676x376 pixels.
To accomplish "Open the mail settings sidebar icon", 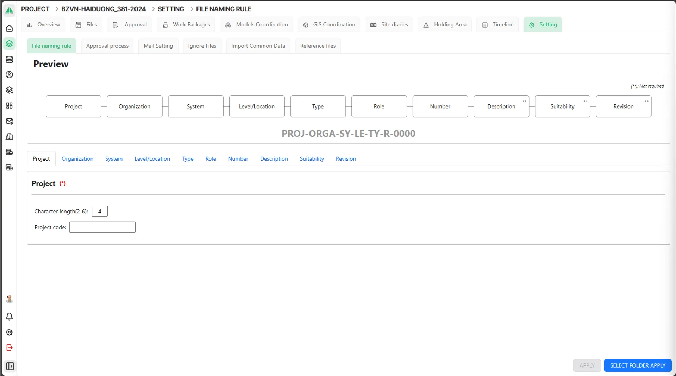I will [x=10, y=121].
